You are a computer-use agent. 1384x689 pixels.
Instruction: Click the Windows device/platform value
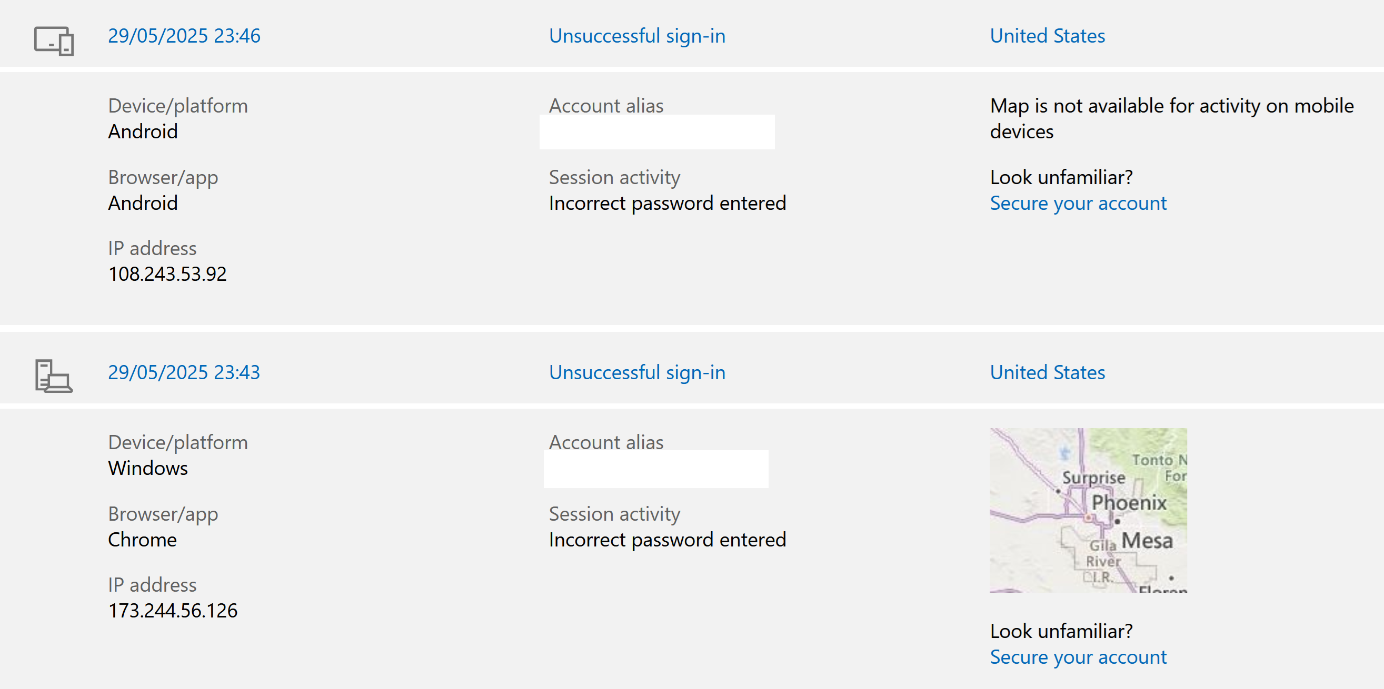coord(148,469)
